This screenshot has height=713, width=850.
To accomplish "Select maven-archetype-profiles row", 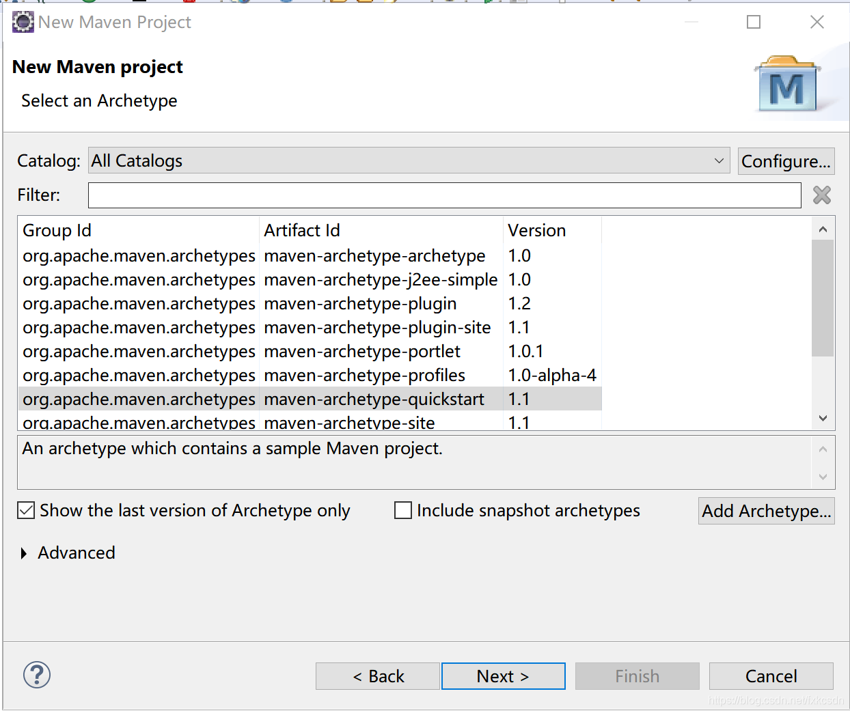I will pyautogui.click(x=310, y=375).
